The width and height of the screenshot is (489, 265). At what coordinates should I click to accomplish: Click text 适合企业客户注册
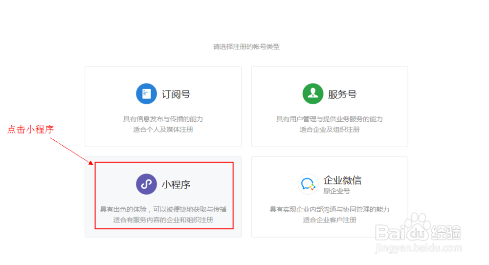330,220
